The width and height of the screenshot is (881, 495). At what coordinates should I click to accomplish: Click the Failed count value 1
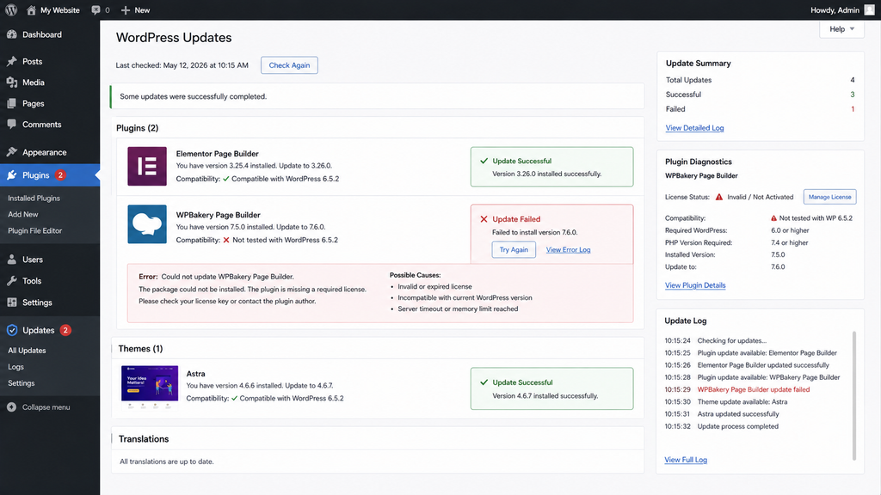853,109
